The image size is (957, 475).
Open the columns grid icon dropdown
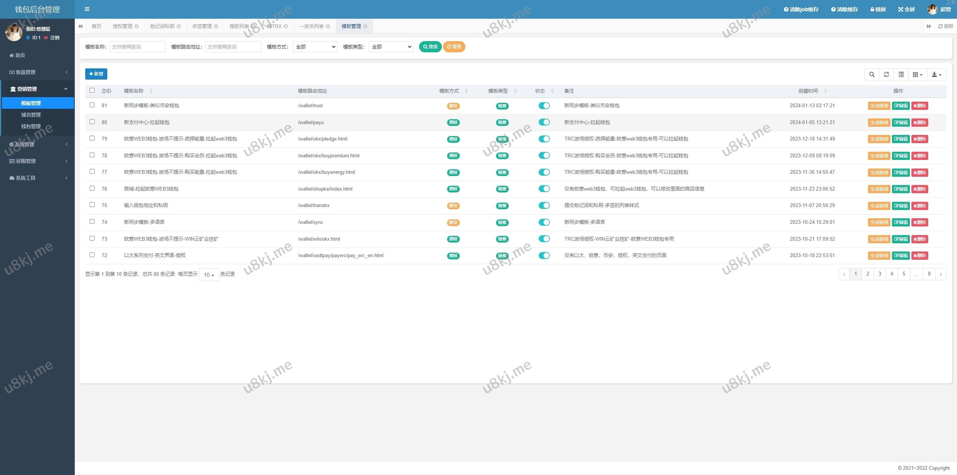click(917, 74)
